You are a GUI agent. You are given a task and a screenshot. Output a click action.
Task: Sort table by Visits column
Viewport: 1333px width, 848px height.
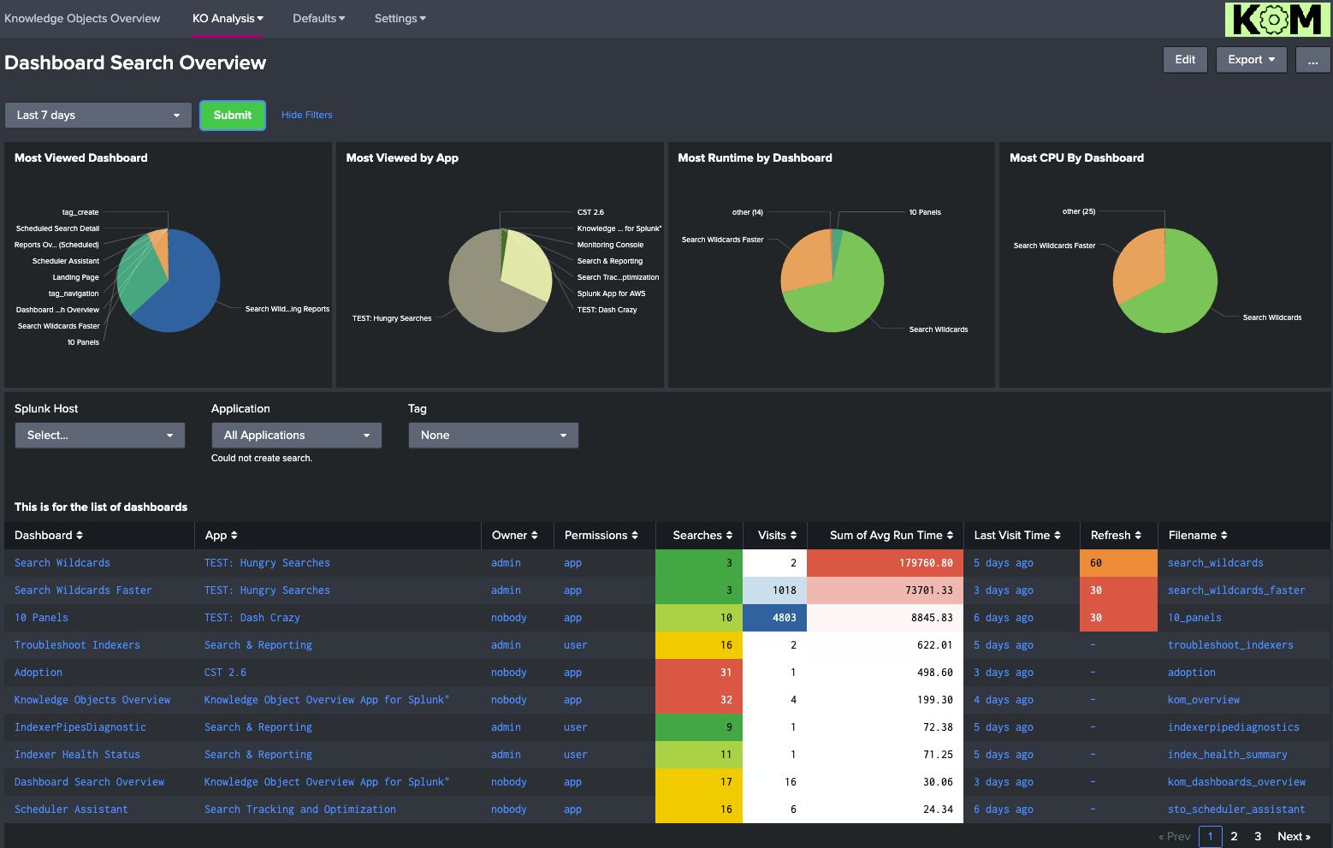(777, 535)
